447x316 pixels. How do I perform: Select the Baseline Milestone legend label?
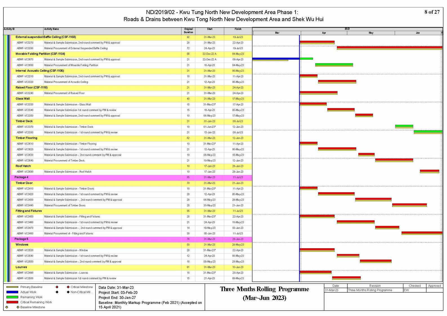[32, 307]
